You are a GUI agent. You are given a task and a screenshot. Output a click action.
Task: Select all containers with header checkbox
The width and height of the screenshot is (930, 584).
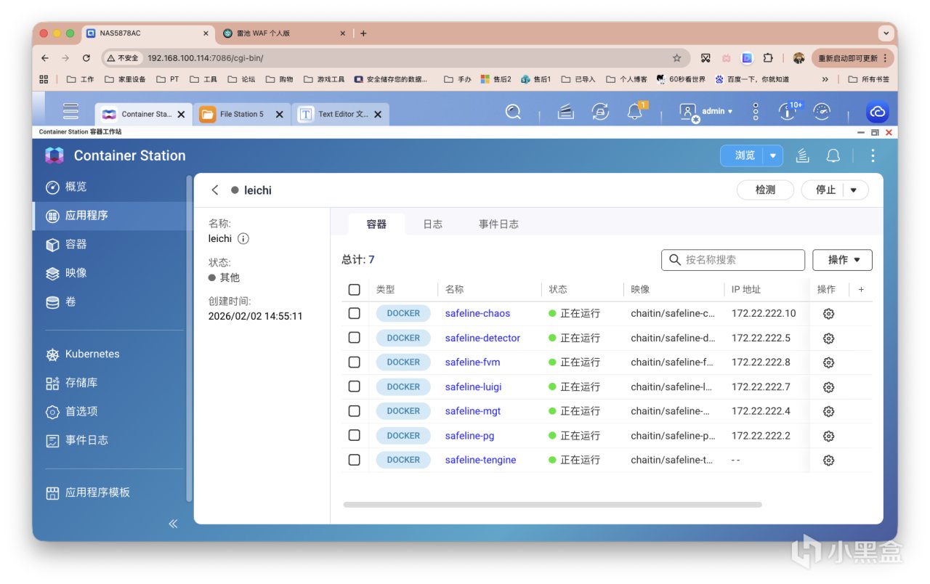click(x=355, y=290)
